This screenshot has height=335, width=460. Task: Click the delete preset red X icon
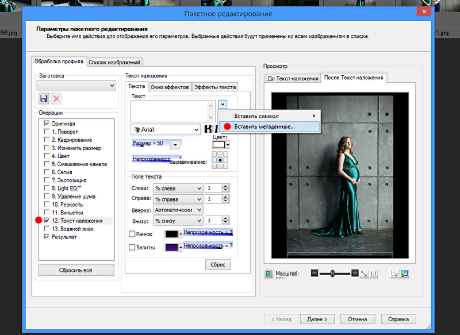[56, 99]
